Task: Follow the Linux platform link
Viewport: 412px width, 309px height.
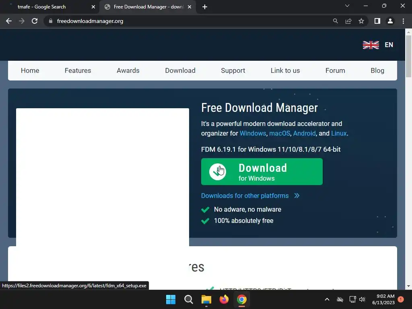Action: 339,133
